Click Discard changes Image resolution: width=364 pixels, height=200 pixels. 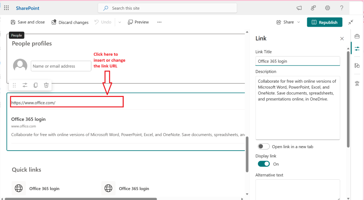pos(70,22)
